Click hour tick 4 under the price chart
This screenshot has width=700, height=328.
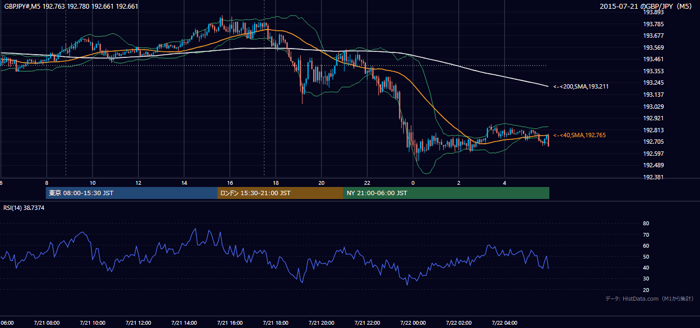point(504,183)
